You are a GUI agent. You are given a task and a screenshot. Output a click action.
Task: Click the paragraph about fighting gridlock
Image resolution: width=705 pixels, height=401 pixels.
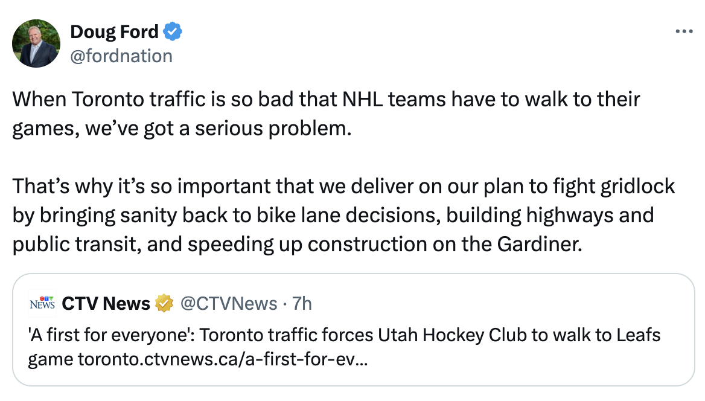point(343,214)
